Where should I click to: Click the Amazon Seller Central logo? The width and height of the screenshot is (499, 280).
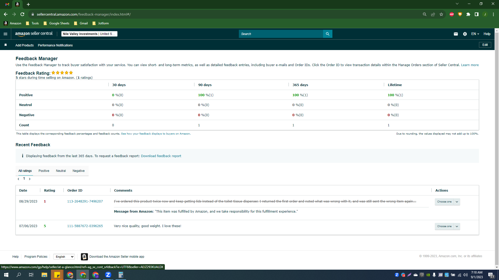coord(34,34)
